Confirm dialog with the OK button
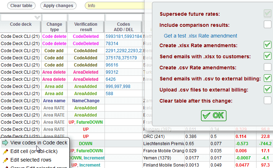273x168 pixels. pyautogui.click(x=214, y=115)
